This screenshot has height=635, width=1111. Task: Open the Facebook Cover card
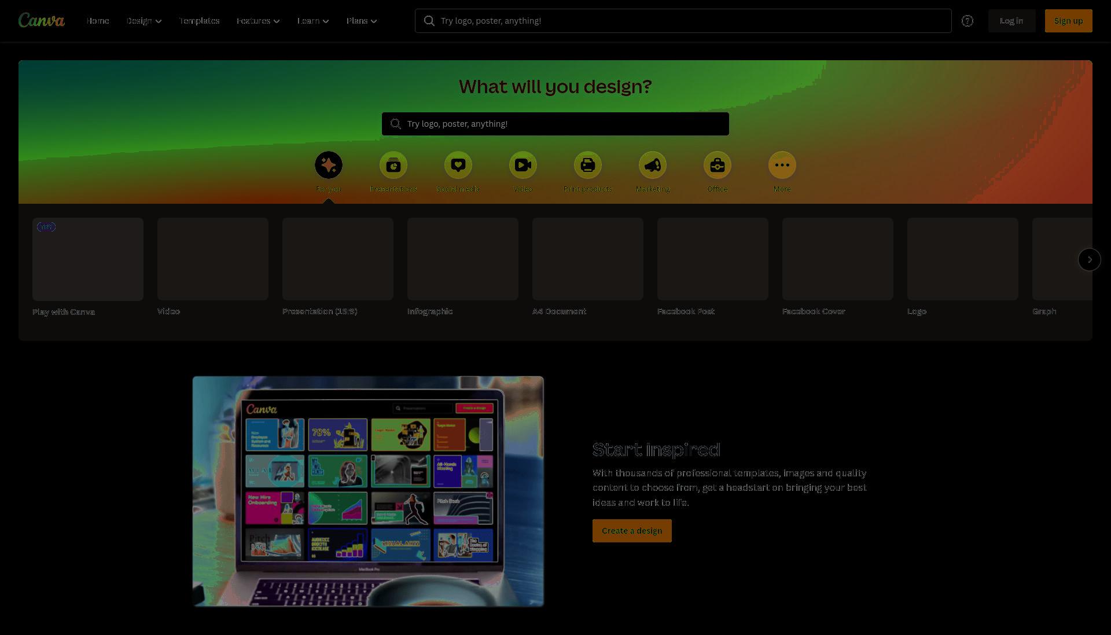(838, 259)
